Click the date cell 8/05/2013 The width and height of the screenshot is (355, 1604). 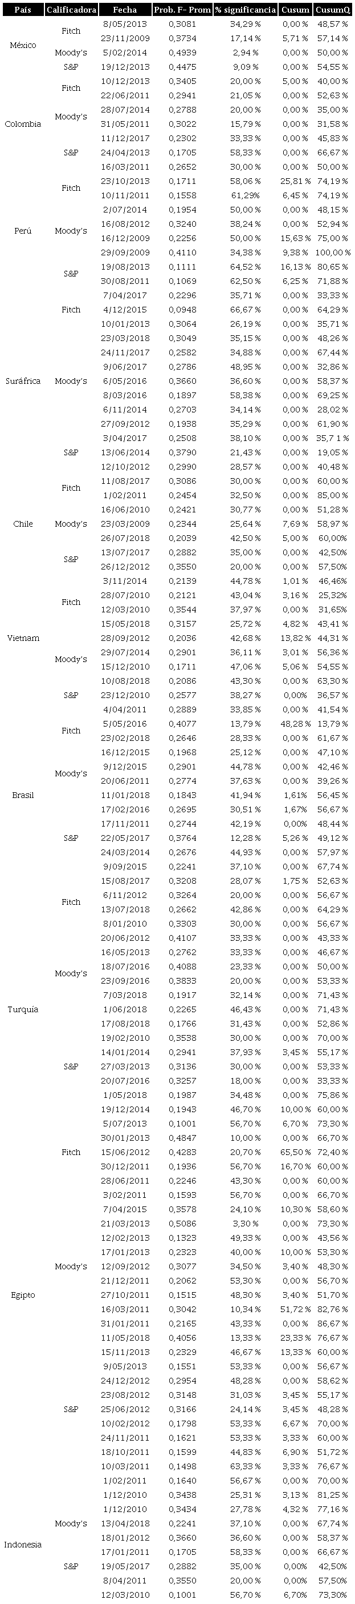pyautogui.click(x=125, y=25)
